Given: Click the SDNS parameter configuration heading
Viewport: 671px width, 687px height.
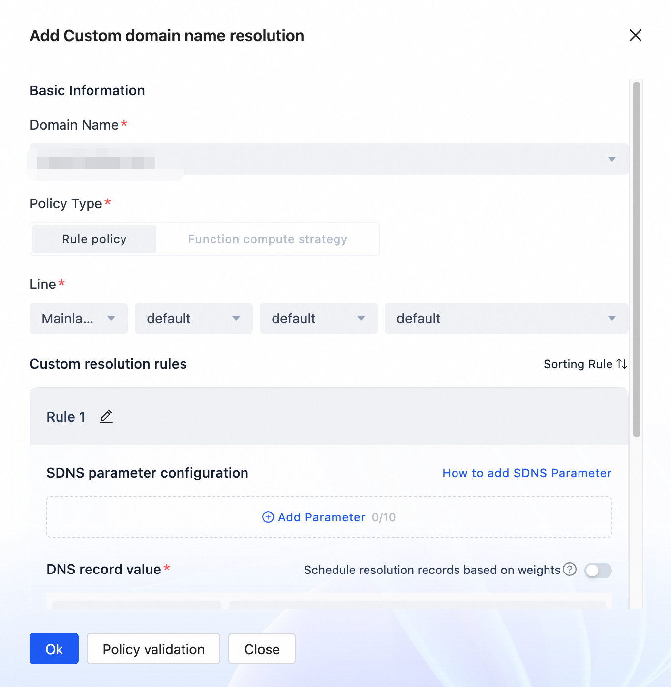Looking at the screenshot, I should [147, 473].
